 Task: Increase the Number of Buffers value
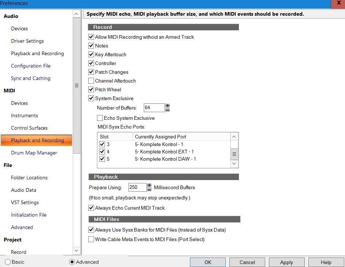168,106
